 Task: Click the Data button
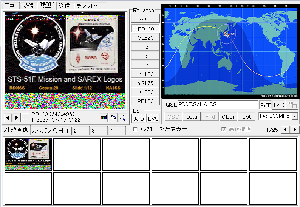pos(192,116)
